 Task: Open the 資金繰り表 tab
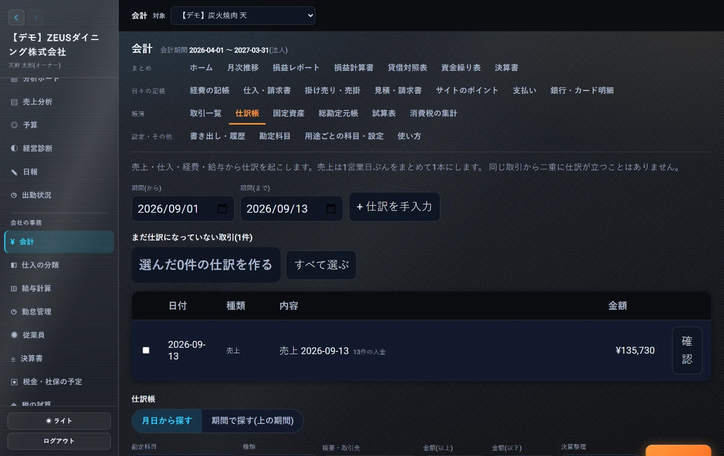461,67
